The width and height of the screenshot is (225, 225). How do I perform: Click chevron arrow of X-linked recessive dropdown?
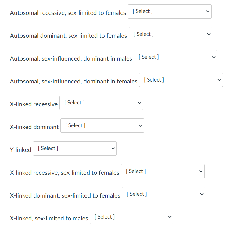pos(140,103)
